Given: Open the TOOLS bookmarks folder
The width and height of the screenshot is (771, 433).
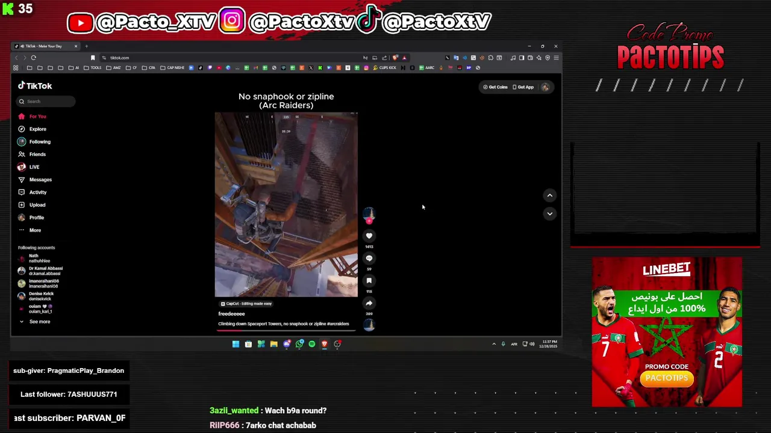Looking at the screenshot, I should (x=93, y=68).
